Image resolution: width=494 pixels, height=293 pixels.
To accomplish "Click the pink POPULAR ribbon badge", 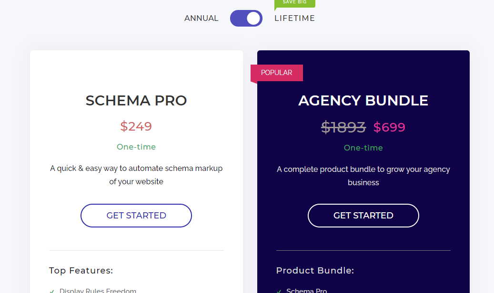I will (277, 73).
